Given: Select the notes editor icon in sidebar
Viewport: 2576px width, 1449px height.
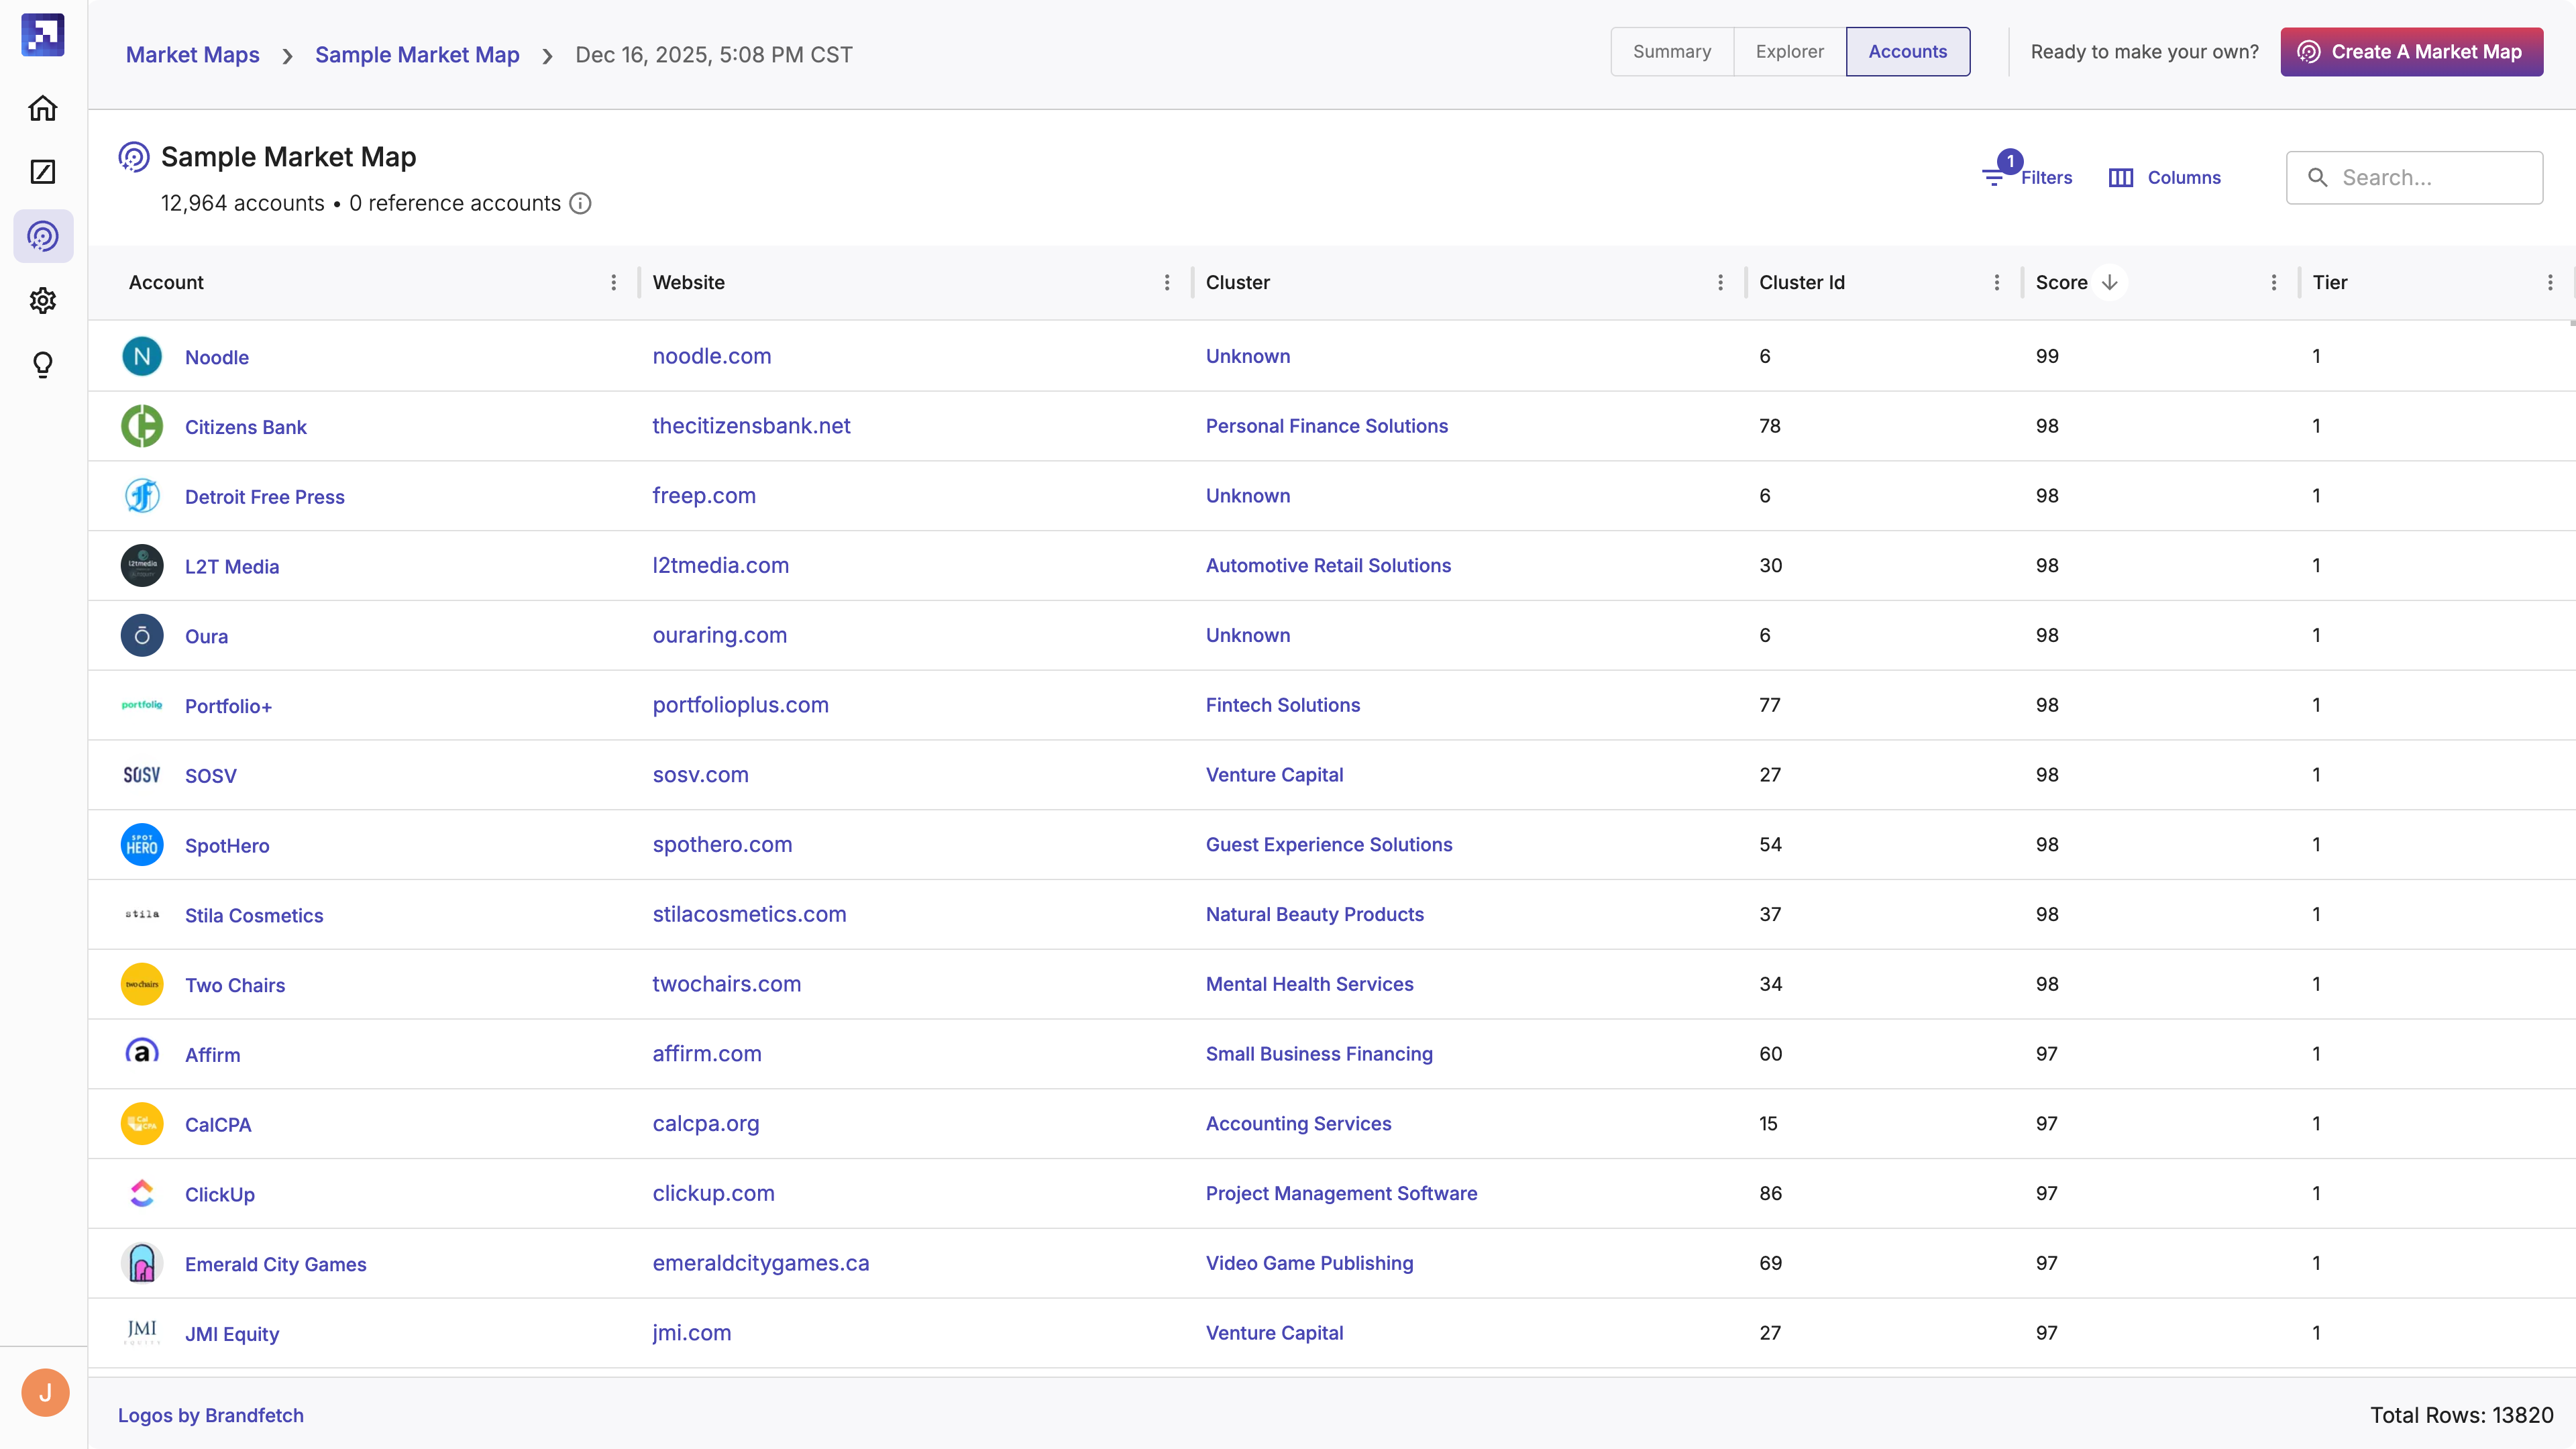Looking at the screenshot, I should pos(43,172).
